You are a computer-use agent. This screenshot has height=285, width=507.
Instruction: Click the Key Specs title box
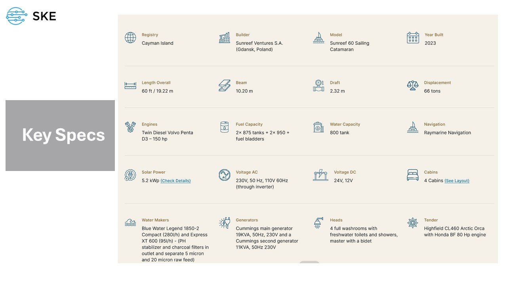pyautogui.click(x=60, y=135)
